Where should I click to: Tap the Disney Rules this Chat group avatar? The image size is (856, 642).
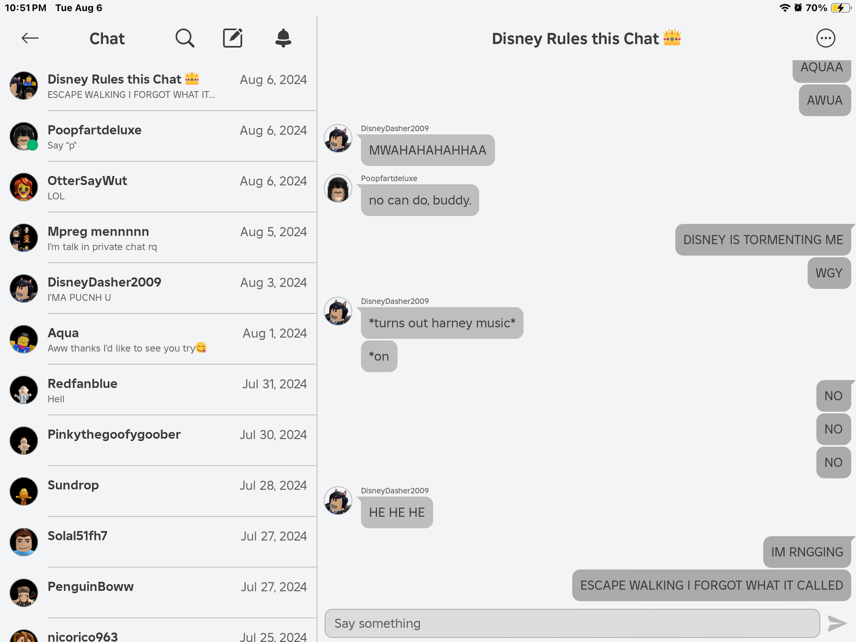coord(24,86)
